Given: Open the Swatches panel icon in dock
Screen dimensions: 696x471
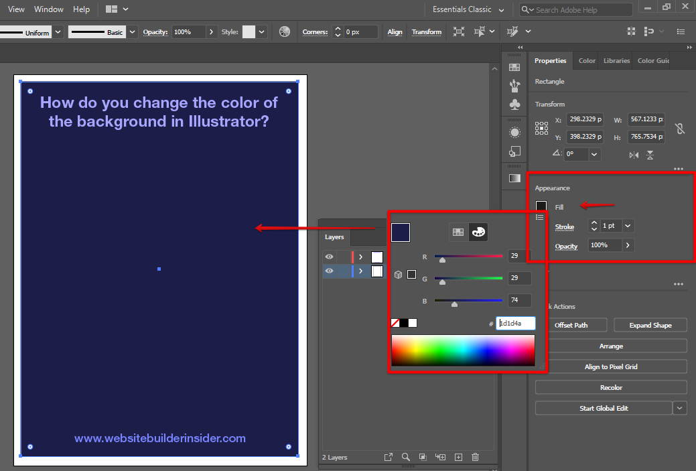Looking at the screenshot, I should click(514, 68).
